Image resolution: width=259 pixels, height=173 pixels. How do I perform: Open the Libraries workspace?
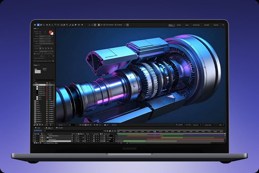[215, 25]
